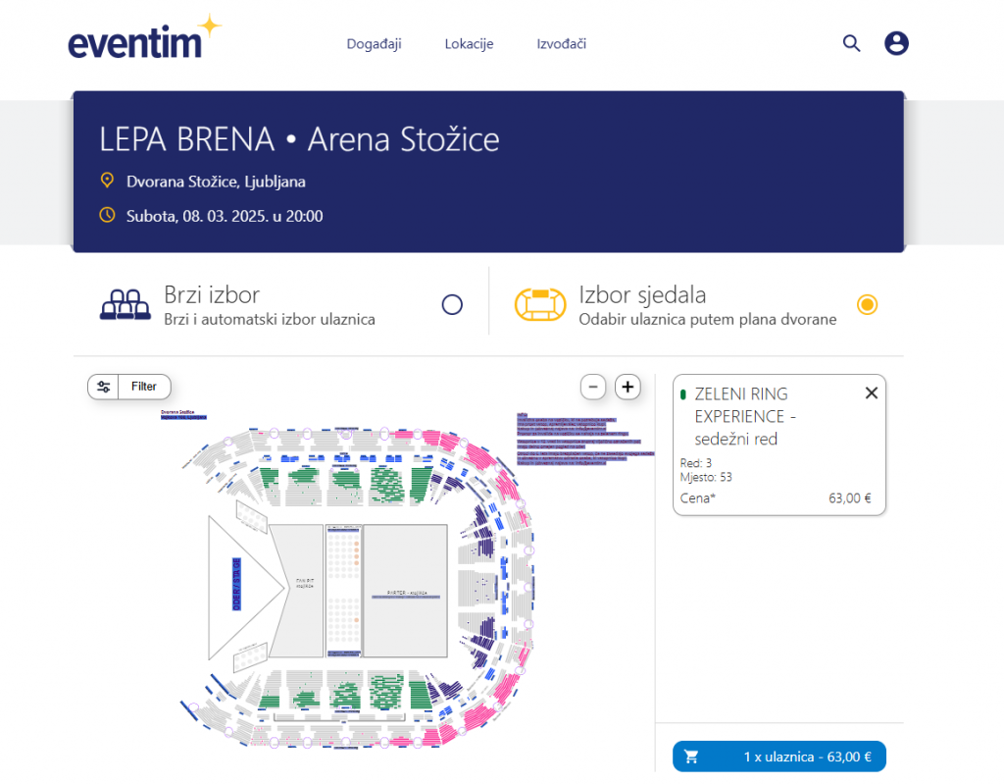The image size is (1004, 784).
Task: Zoom out the seating map
Action: (x=593, y=387)
